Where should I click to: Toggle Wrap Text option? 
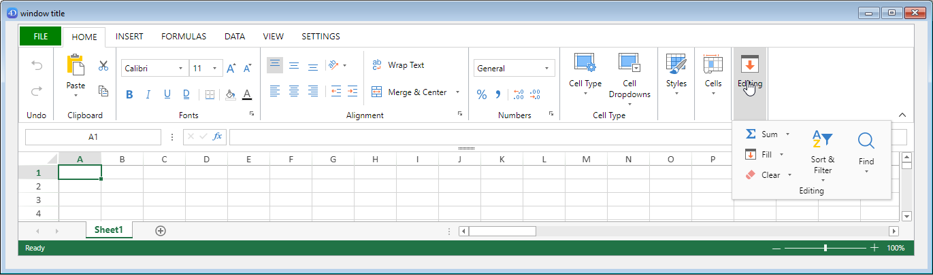398,65
